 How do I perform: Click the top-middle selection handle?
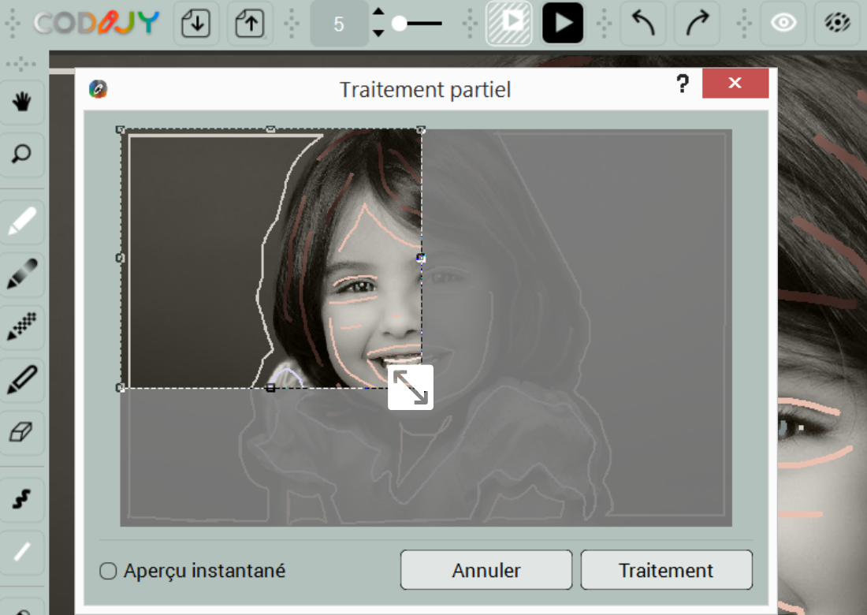click(270, 129)
